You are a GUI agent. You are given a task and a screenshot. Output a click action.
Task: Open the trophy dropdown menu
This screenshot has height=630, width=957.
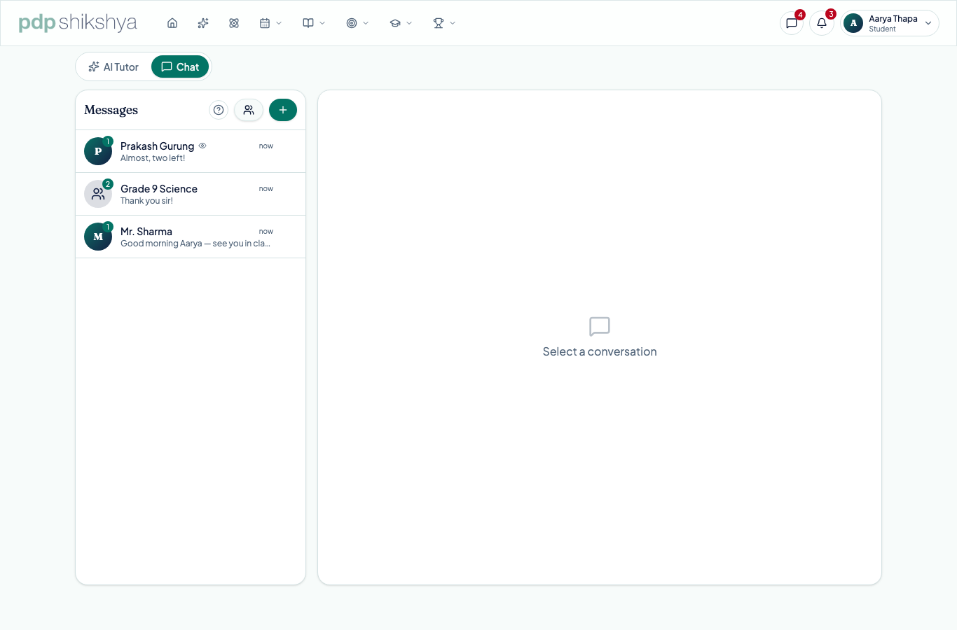(444, 23)
